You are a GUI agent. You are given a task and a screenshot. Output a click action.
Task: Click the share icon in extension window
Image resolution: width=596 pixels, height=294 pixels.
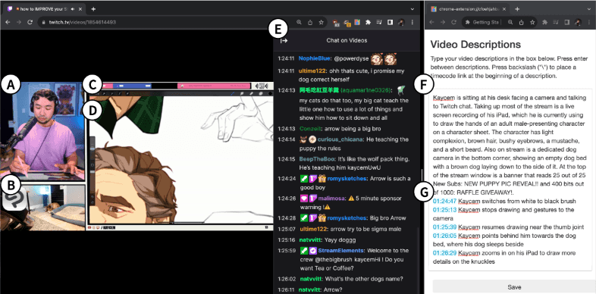point(522,23)
